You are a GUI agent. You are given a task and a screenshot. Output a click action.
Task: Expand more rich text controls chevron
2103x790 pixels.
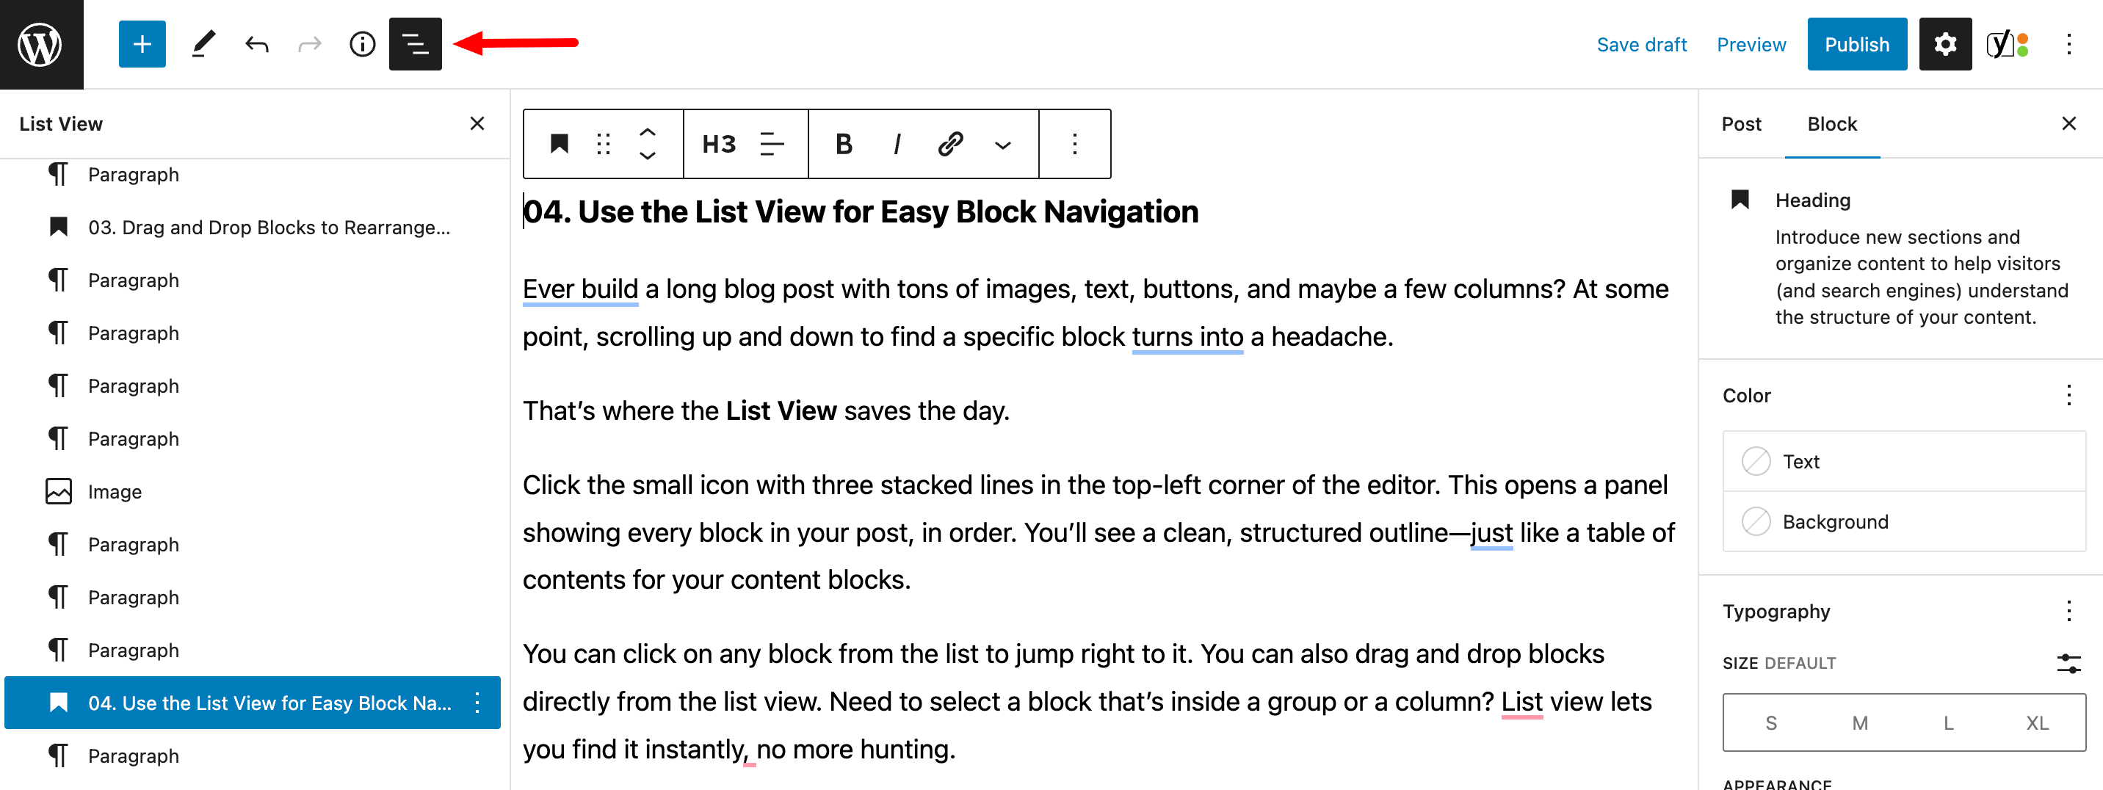1002,145
